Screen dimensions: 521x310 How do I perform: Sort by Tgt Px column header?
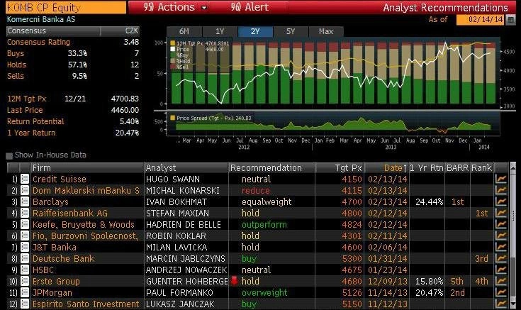point(340,167)
